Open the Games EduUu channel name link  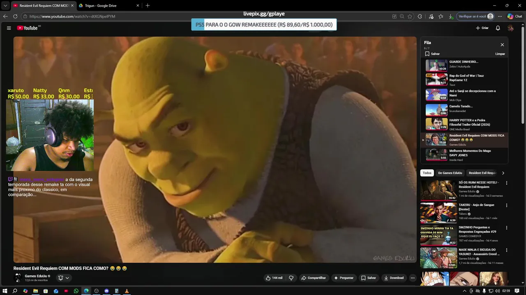pyautogui.click(x=36, y=276)
